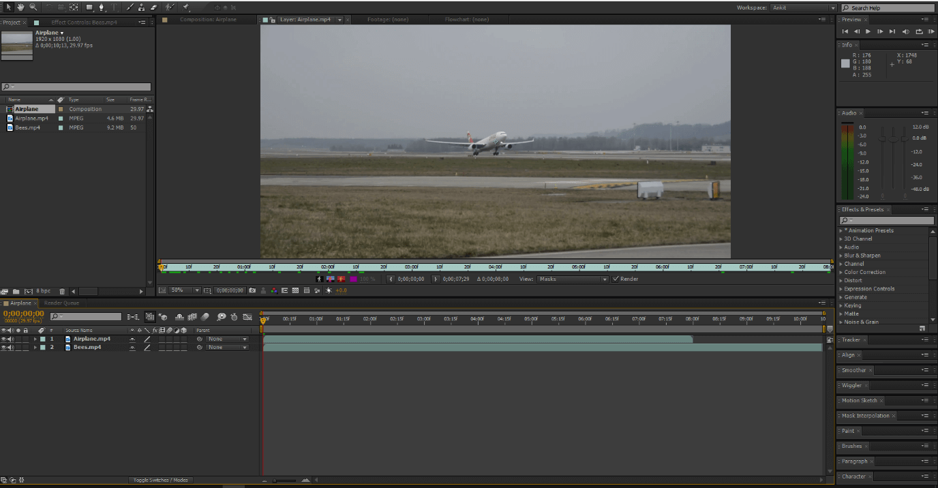The height and width of the screenshot is (488, 938).
Task: Jump to last frame in Preview panel
Action: coord(892,31)
